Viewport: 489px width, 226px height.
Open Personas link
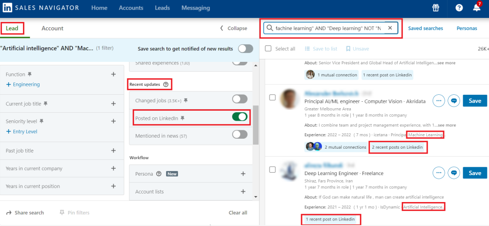[467, 28]
